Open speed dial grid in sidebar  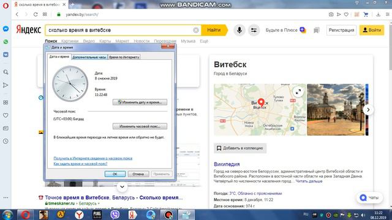coord(6,103)
